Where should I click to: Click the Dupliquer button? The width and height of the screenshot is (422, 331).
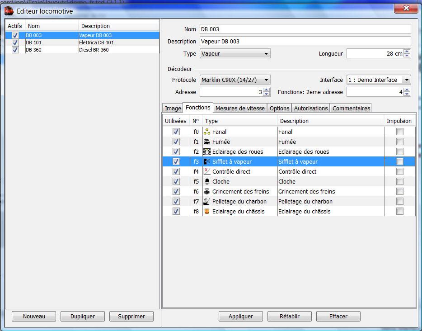click(x=82, y=317)
